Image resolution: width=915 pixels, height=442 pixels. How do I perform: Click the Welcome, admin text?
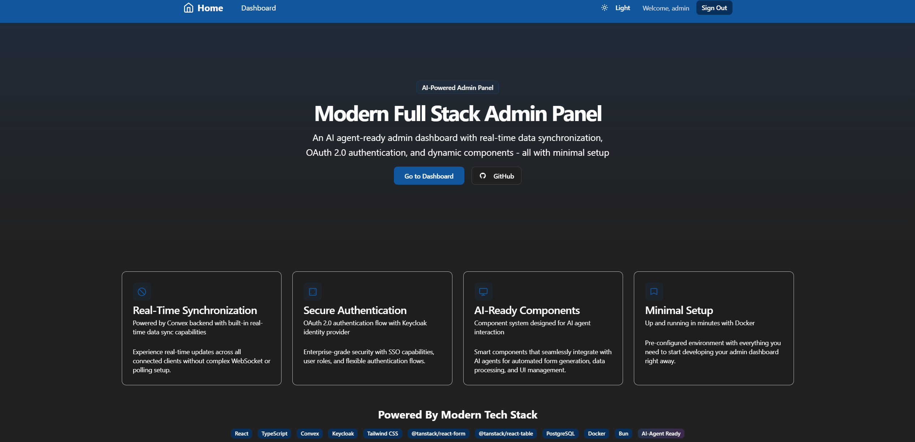coord(666,8)
